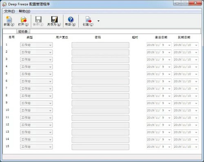This screenshot has height=162, width=204.
Task: Open row 1 到期日期 date picker
Action: 196,45
